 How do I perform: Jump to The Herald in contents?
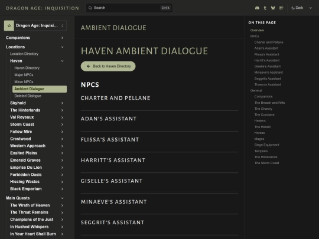coord(262,127)
